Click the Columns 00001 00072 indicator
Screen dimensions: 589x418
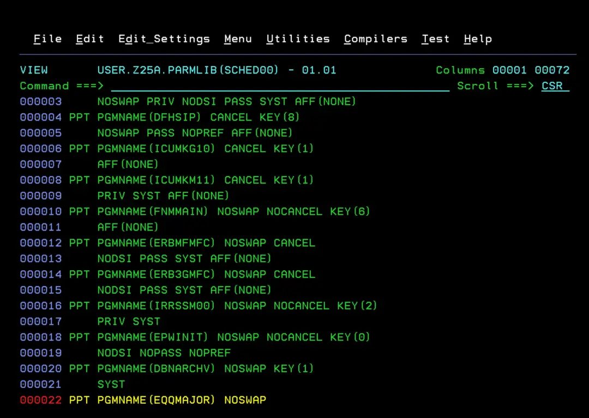pos(503,70)
